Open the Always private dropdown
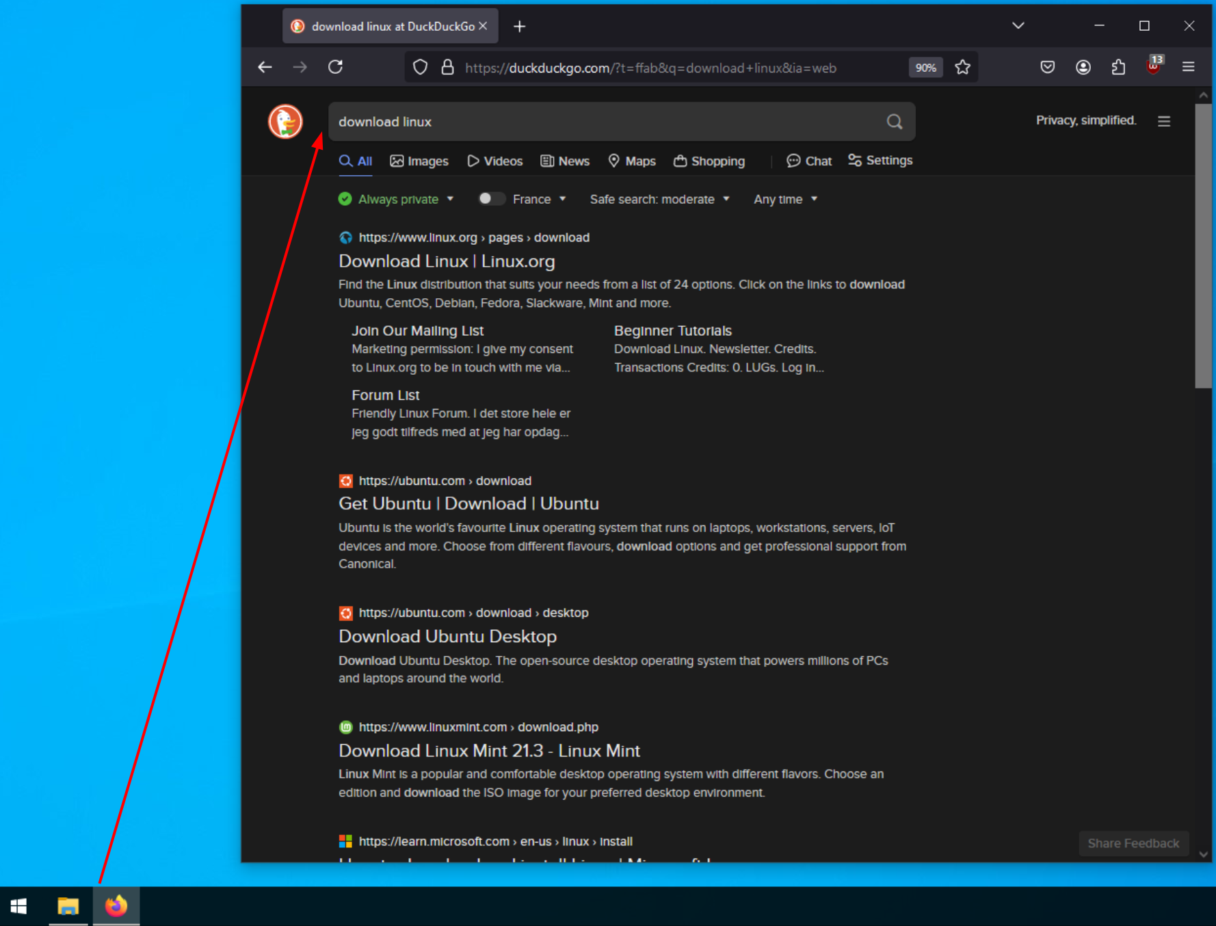This screenshot has height=926, width=1216. (x=396, y=199)
